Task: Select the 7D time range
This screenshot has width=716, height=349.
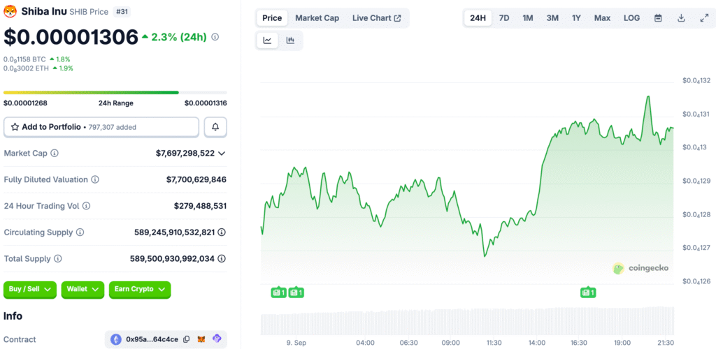Action: click(504, 18)
